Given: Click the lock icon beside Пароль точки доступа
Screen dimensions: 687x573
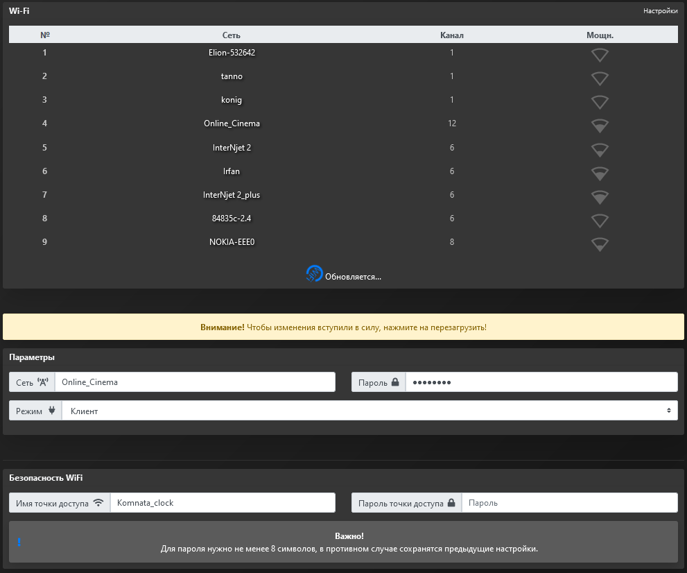Looking at the screenshot, I should coord(451,503).
